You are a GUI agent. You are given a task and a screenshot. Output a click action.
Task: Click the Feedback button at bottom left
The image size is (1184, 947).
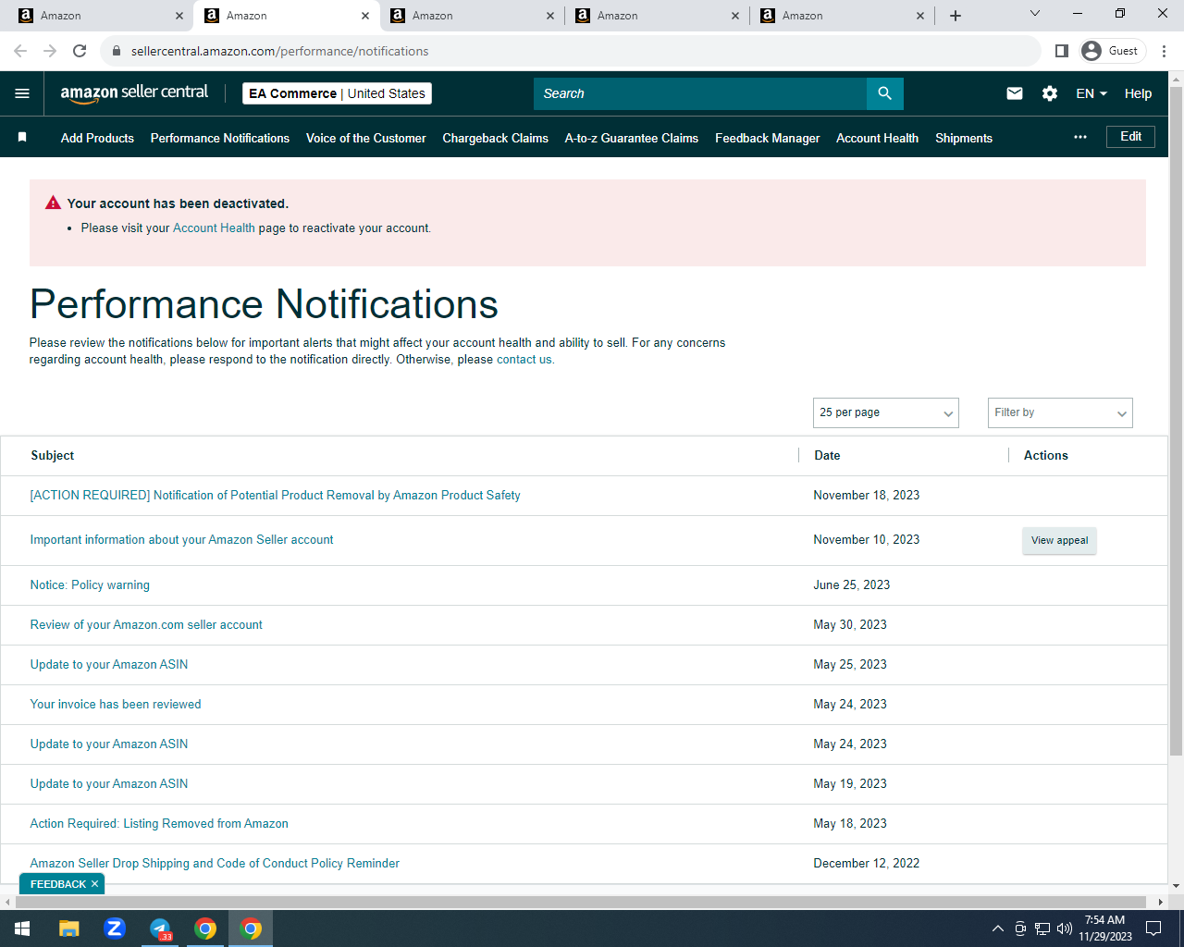57,884
